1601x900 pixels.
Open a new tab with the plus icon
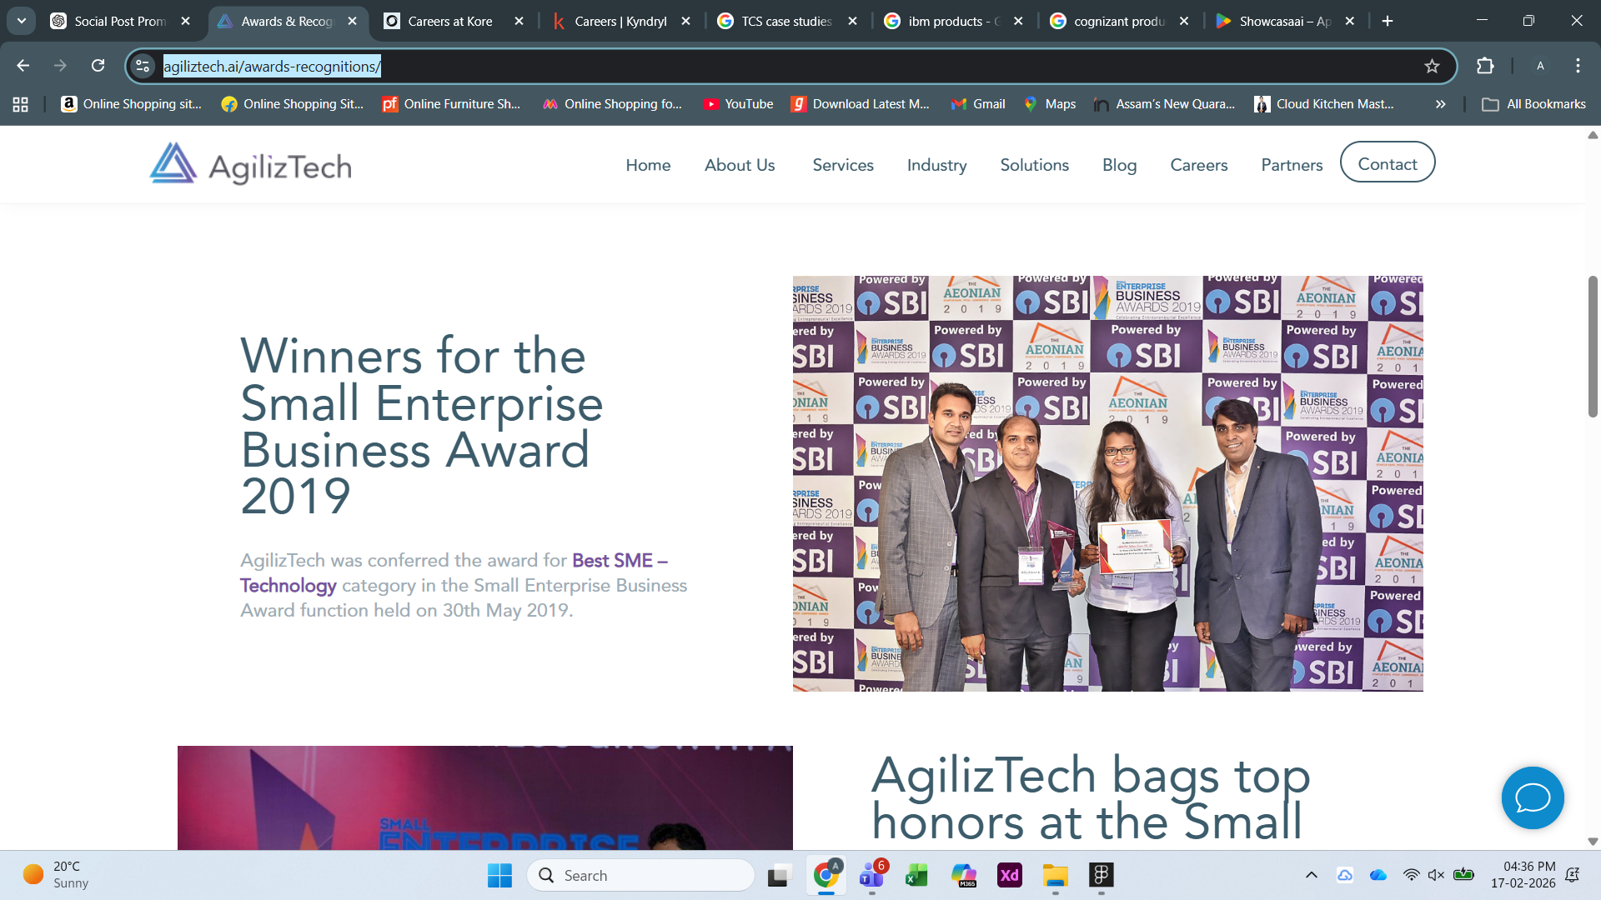[x=1388, y=21]
